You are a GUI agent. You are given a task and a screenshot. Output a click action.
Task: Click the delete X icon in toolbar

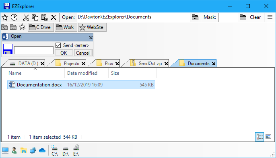(x=54, y=17)
